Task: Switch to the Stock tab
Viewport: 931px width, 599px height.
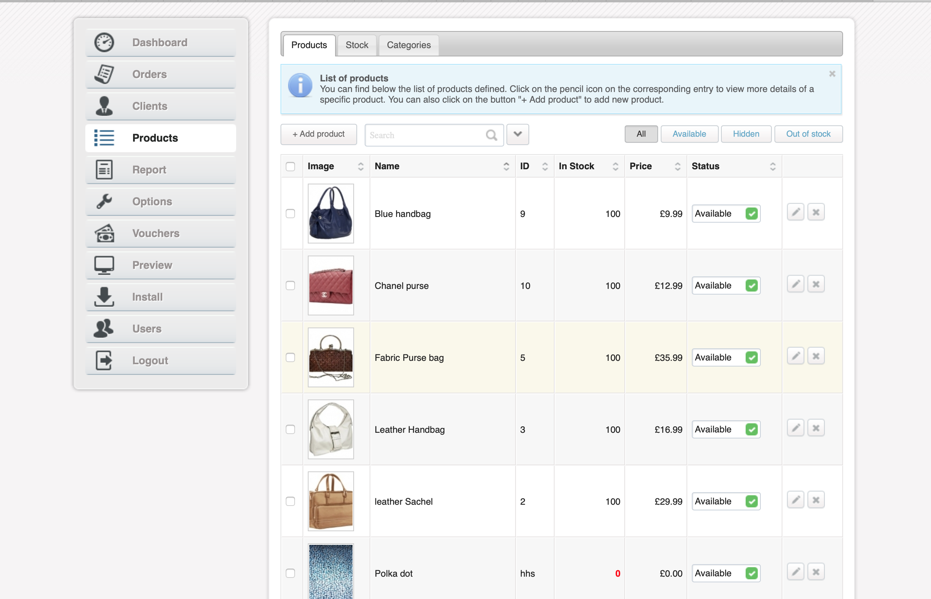Action: (x=357, y=45)
